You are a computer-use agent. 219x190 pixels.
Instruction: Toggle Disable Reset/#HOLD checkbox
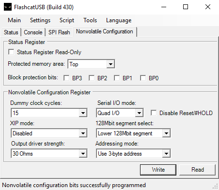tap(154, 113)
